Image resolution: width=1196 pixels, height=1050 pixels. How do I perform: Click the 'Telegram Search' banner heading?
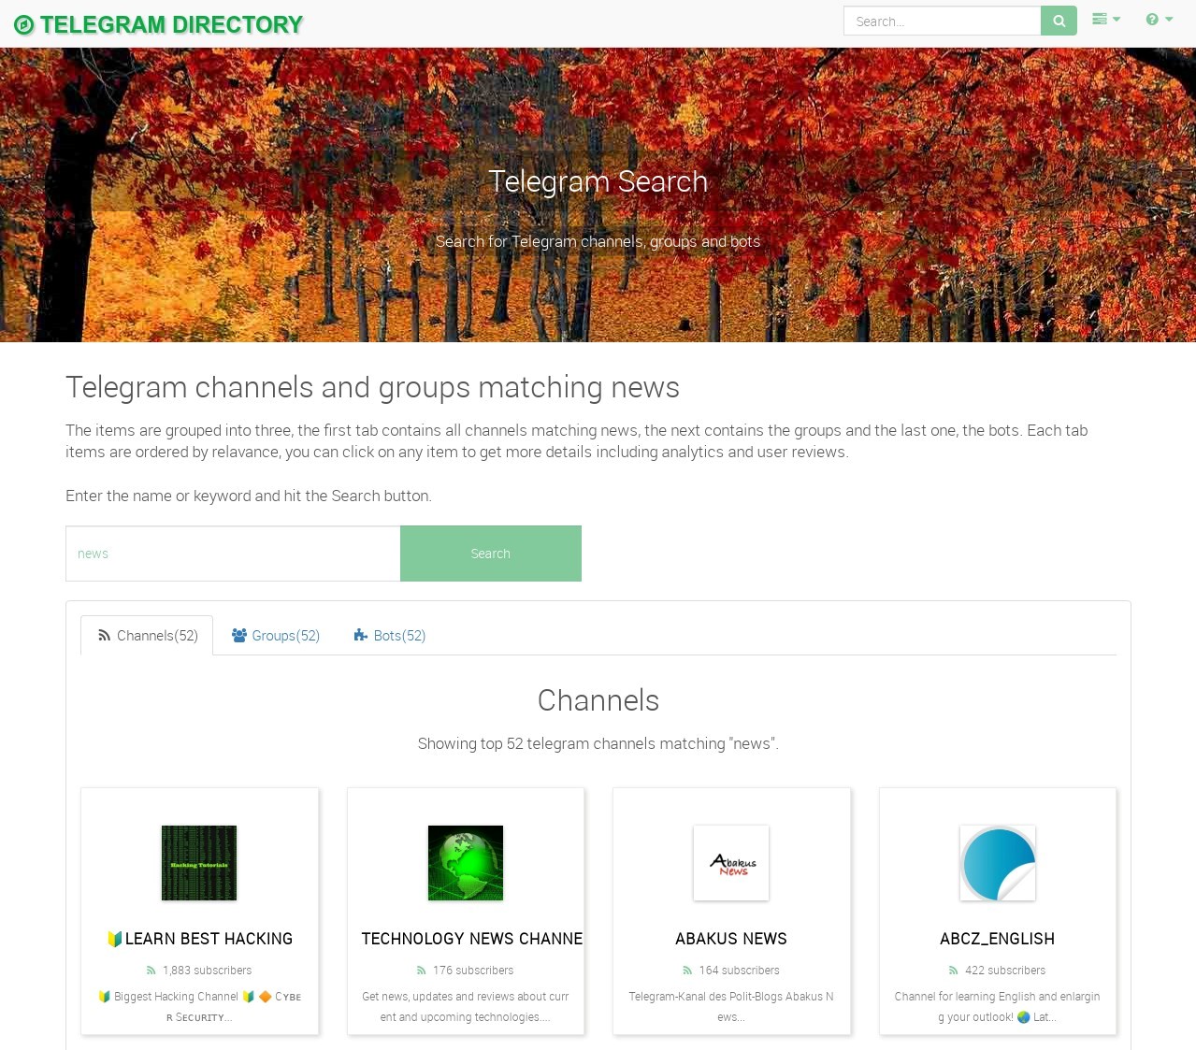598,181
